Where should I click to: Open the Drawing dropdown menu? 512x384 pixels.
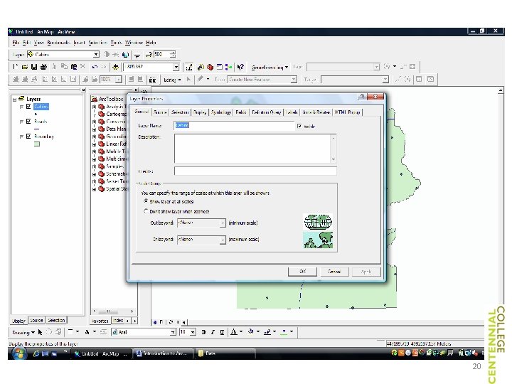tap(23, 332)
